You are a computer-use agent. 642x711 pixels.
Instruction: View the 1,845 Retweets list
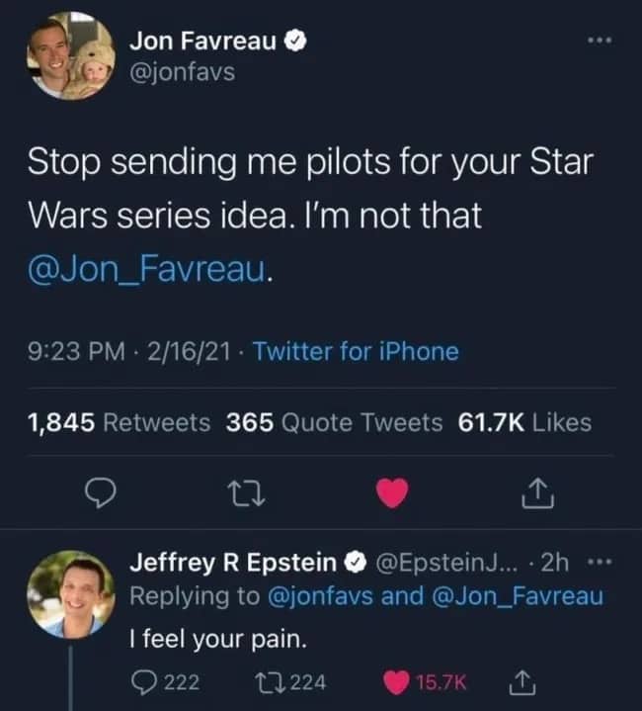[117, 423]
